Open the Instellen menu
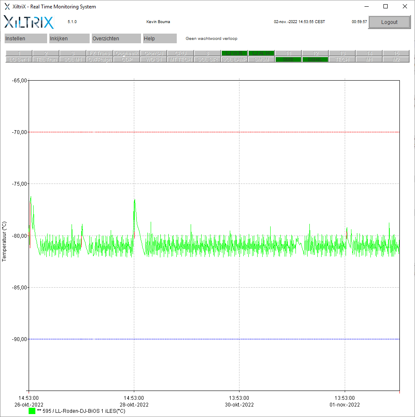This screenshot has height=417, width=415. (x=26, y=39)
